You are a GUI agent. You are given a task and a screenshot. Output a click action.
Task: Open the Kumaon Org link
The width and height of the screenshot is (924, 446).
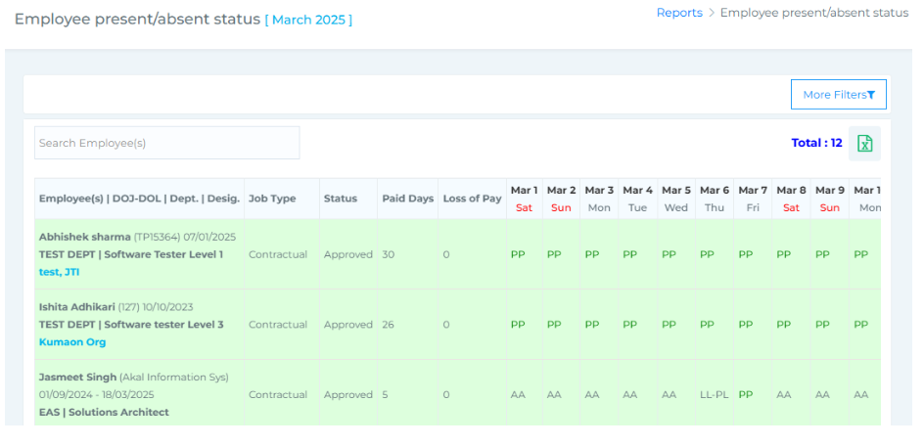pyautogui.click(x=72, y=342)
